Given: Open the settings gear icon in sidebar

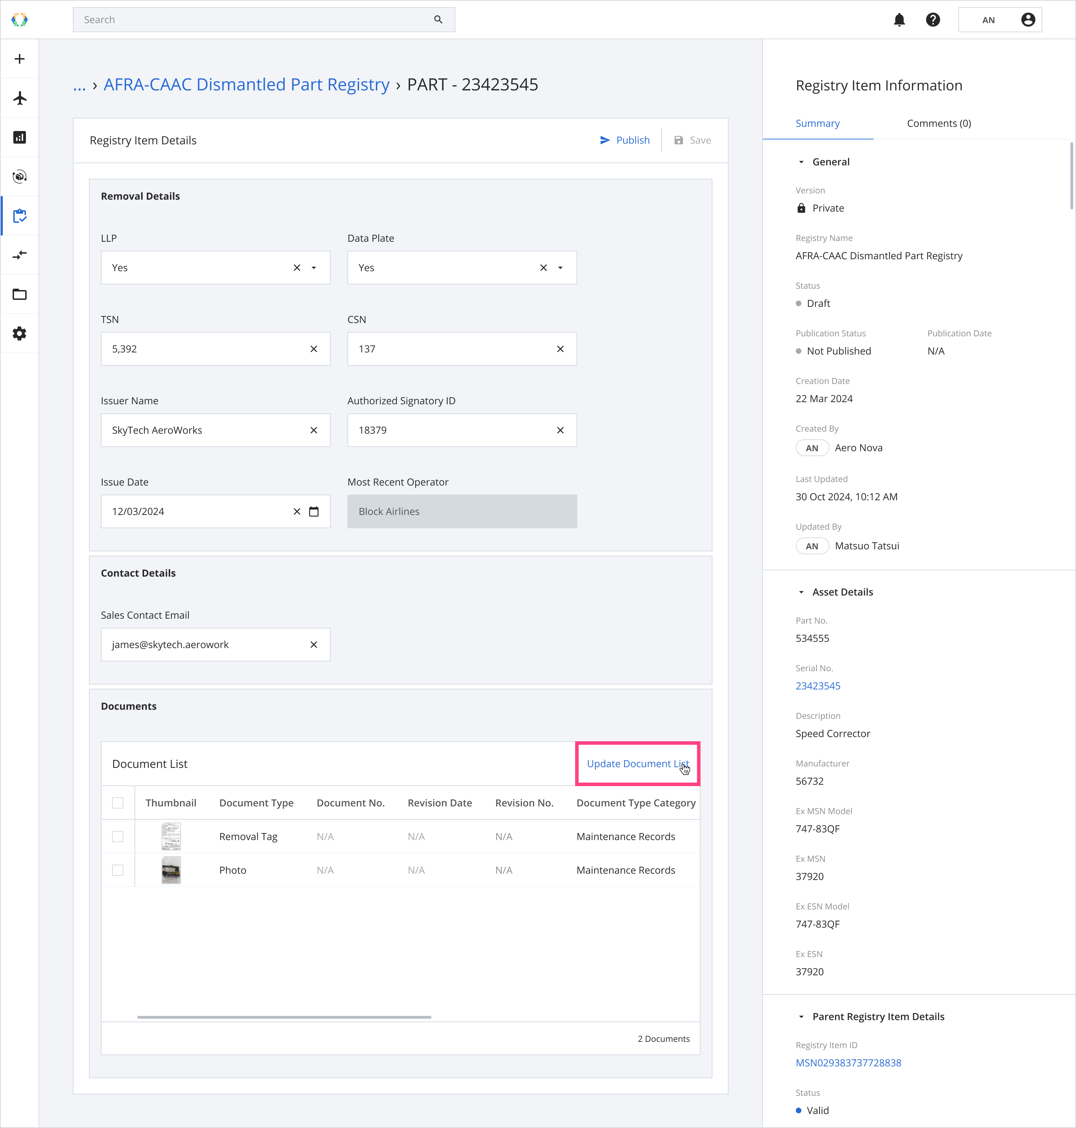Looking at the screenshot, I should pos(20,333).
